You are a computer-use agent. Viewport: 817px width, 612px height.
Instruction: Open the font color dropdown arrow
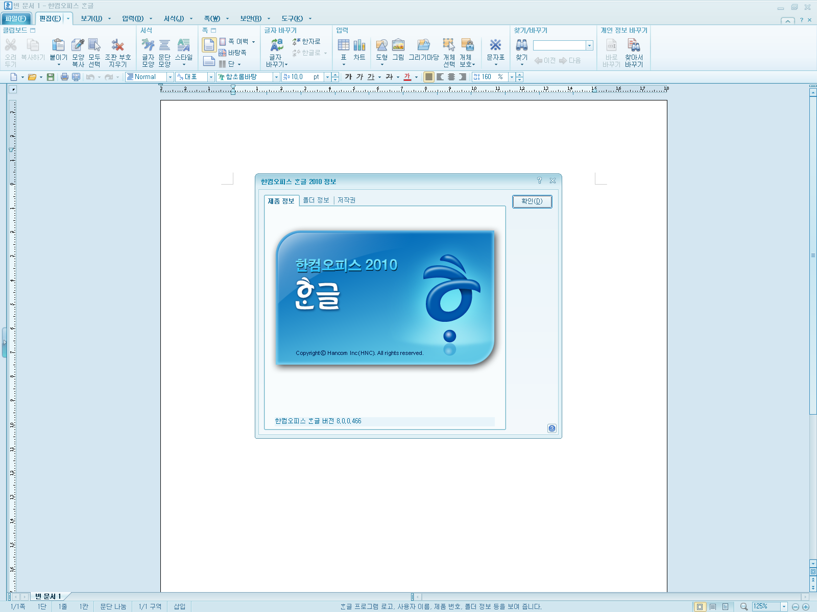click(417, 77)
